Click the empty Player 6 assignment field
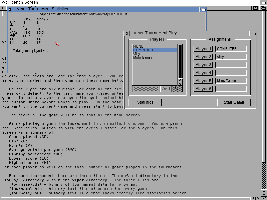The image size is (267, 200). (x=231, y=89)
